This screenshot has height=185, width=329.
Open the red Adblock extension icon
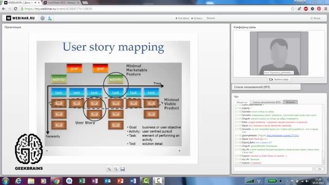[306, 9]
